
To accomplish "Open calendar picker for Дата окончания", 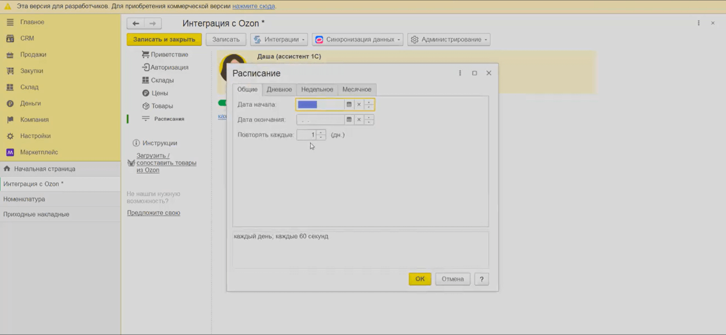I will tap(349, 120).
